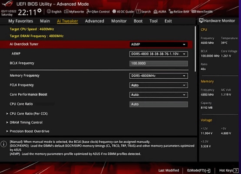This screenshot has height=174, width=241.
Task: Switch to My Favorites tab
Action: tap(20, 21)
